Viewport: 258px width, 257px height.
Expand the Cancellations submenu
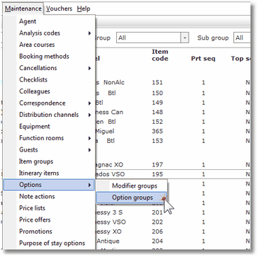pos(49,68)
